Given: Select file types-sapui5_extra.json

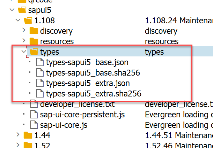Looking at the screenshot, I should pyautogui.click(x=88, y=83).
